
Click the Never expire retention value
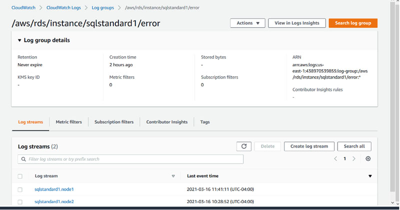[x=30, y=65]
